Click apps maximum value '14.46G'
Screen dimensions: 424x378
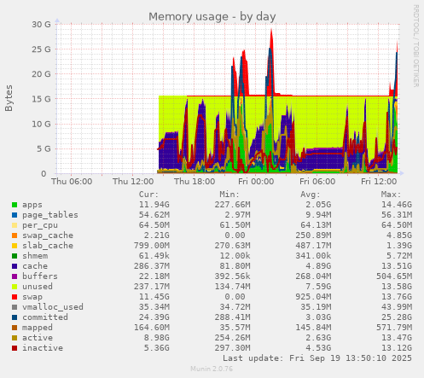coord(397,205)
